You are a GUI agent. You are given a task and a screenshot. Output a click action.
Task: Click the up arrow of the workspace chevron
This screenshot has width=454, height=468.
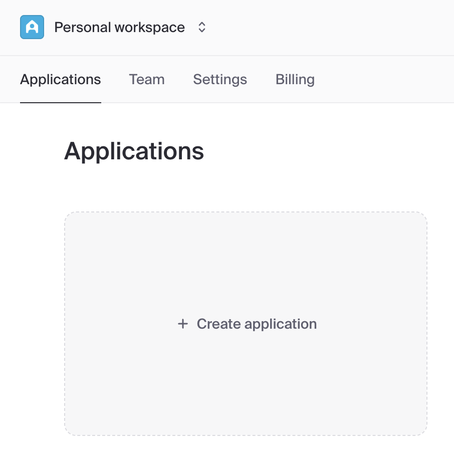pos(202,24)
